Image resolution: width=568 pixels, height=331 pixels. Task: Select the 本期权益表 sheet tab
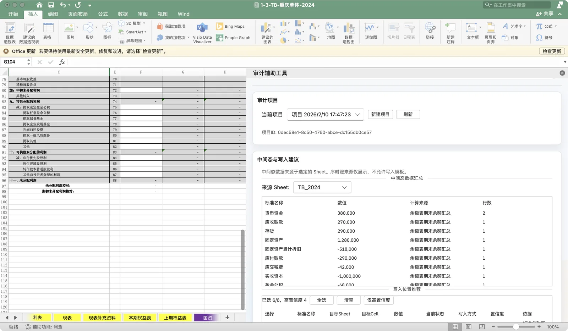140,318
